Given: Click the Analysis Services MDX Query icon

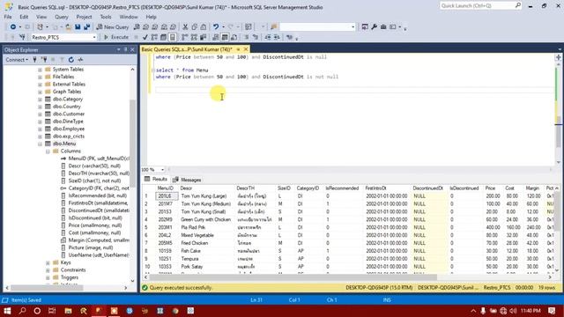Looking at the screenshot, I should (x=145, y=27).
